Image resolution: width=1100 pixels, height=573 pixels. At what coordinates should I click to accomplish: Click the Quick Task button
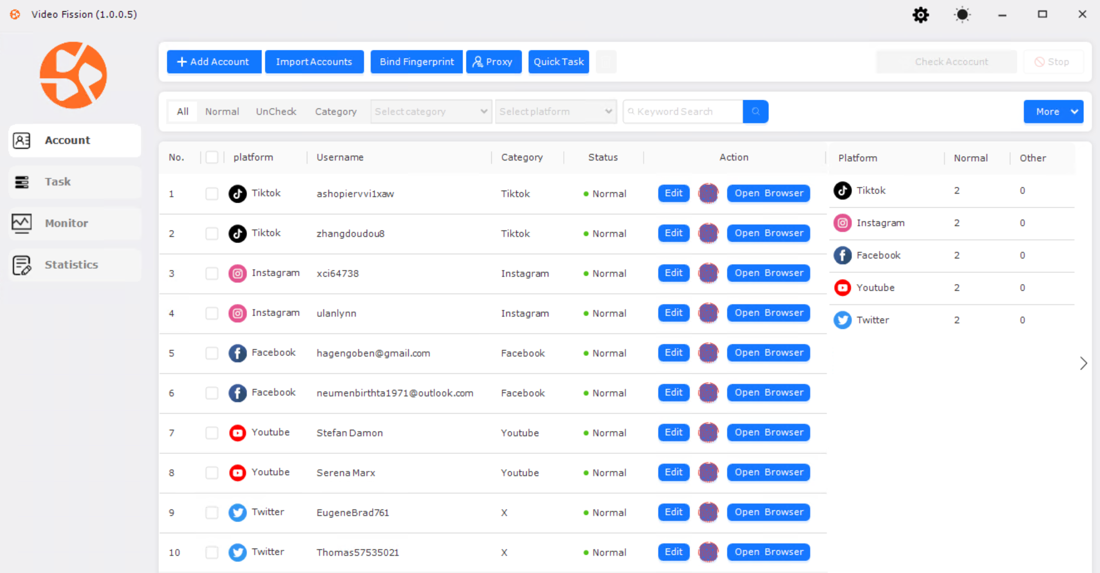tap(558, 62)
